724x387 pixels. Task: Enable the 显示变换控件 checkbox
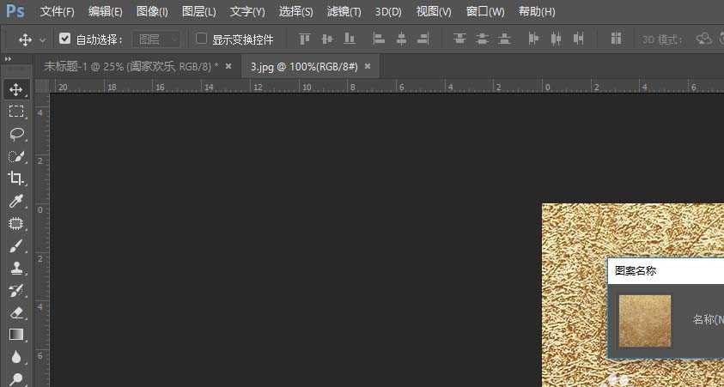(201, 39)
